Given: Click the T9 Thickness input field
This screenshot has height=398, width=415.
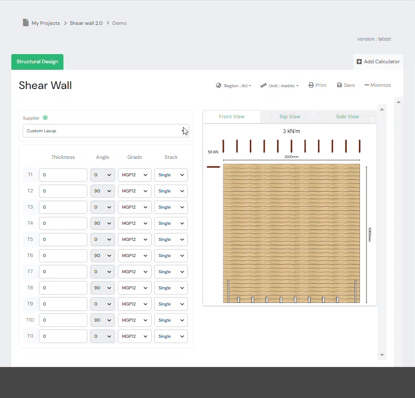Looking at the screenshot, I should [x=63, y=304].
